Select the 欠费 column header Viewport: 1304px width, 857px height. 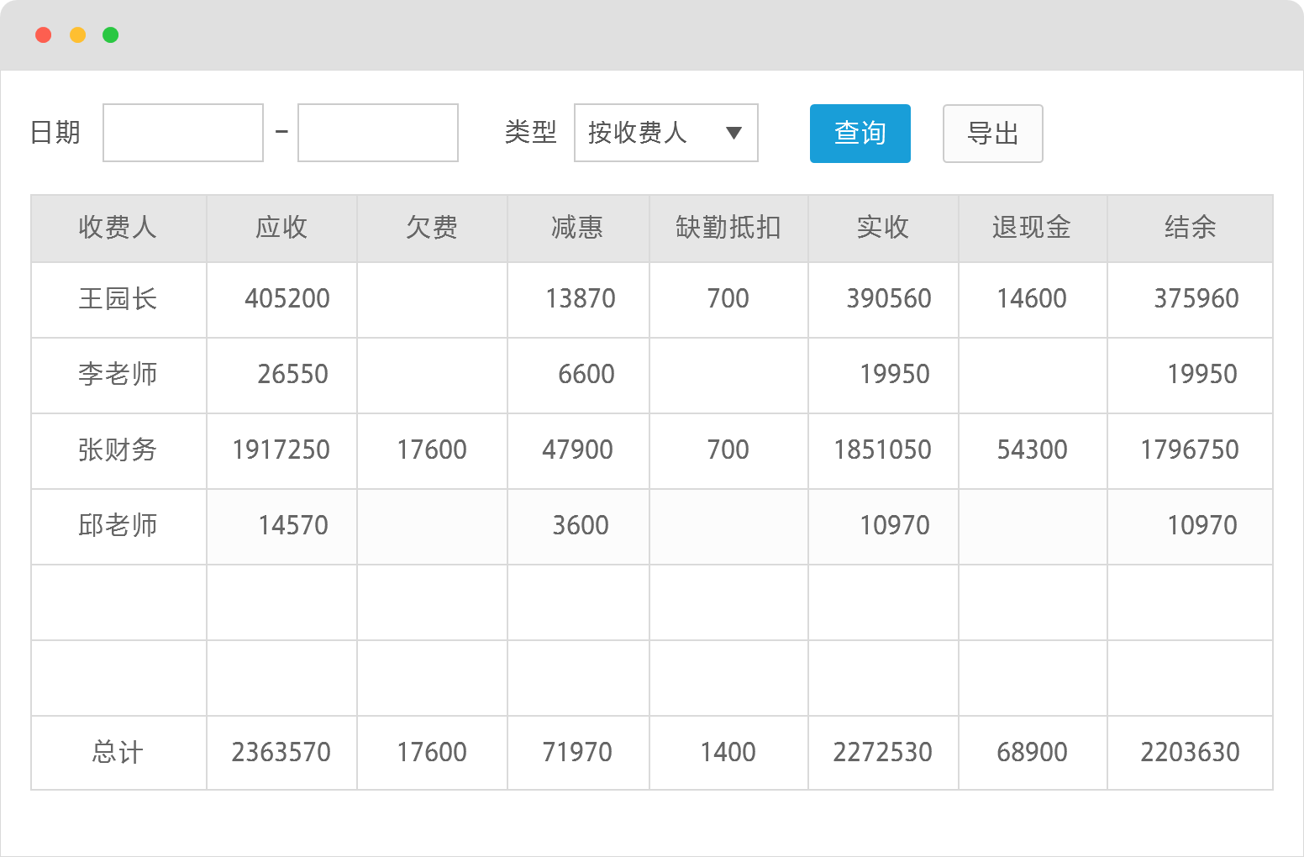click(432, 228)
